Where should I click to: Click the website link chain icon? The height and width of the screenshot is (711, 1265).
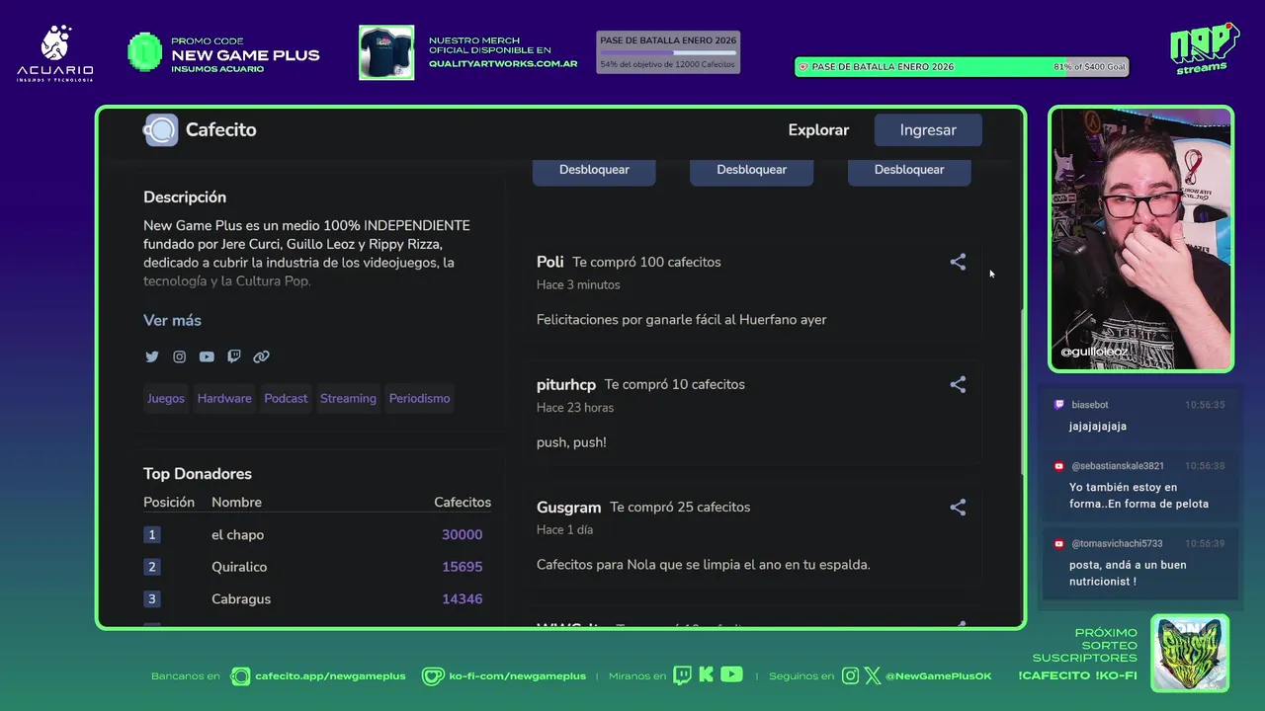point(261,356)
